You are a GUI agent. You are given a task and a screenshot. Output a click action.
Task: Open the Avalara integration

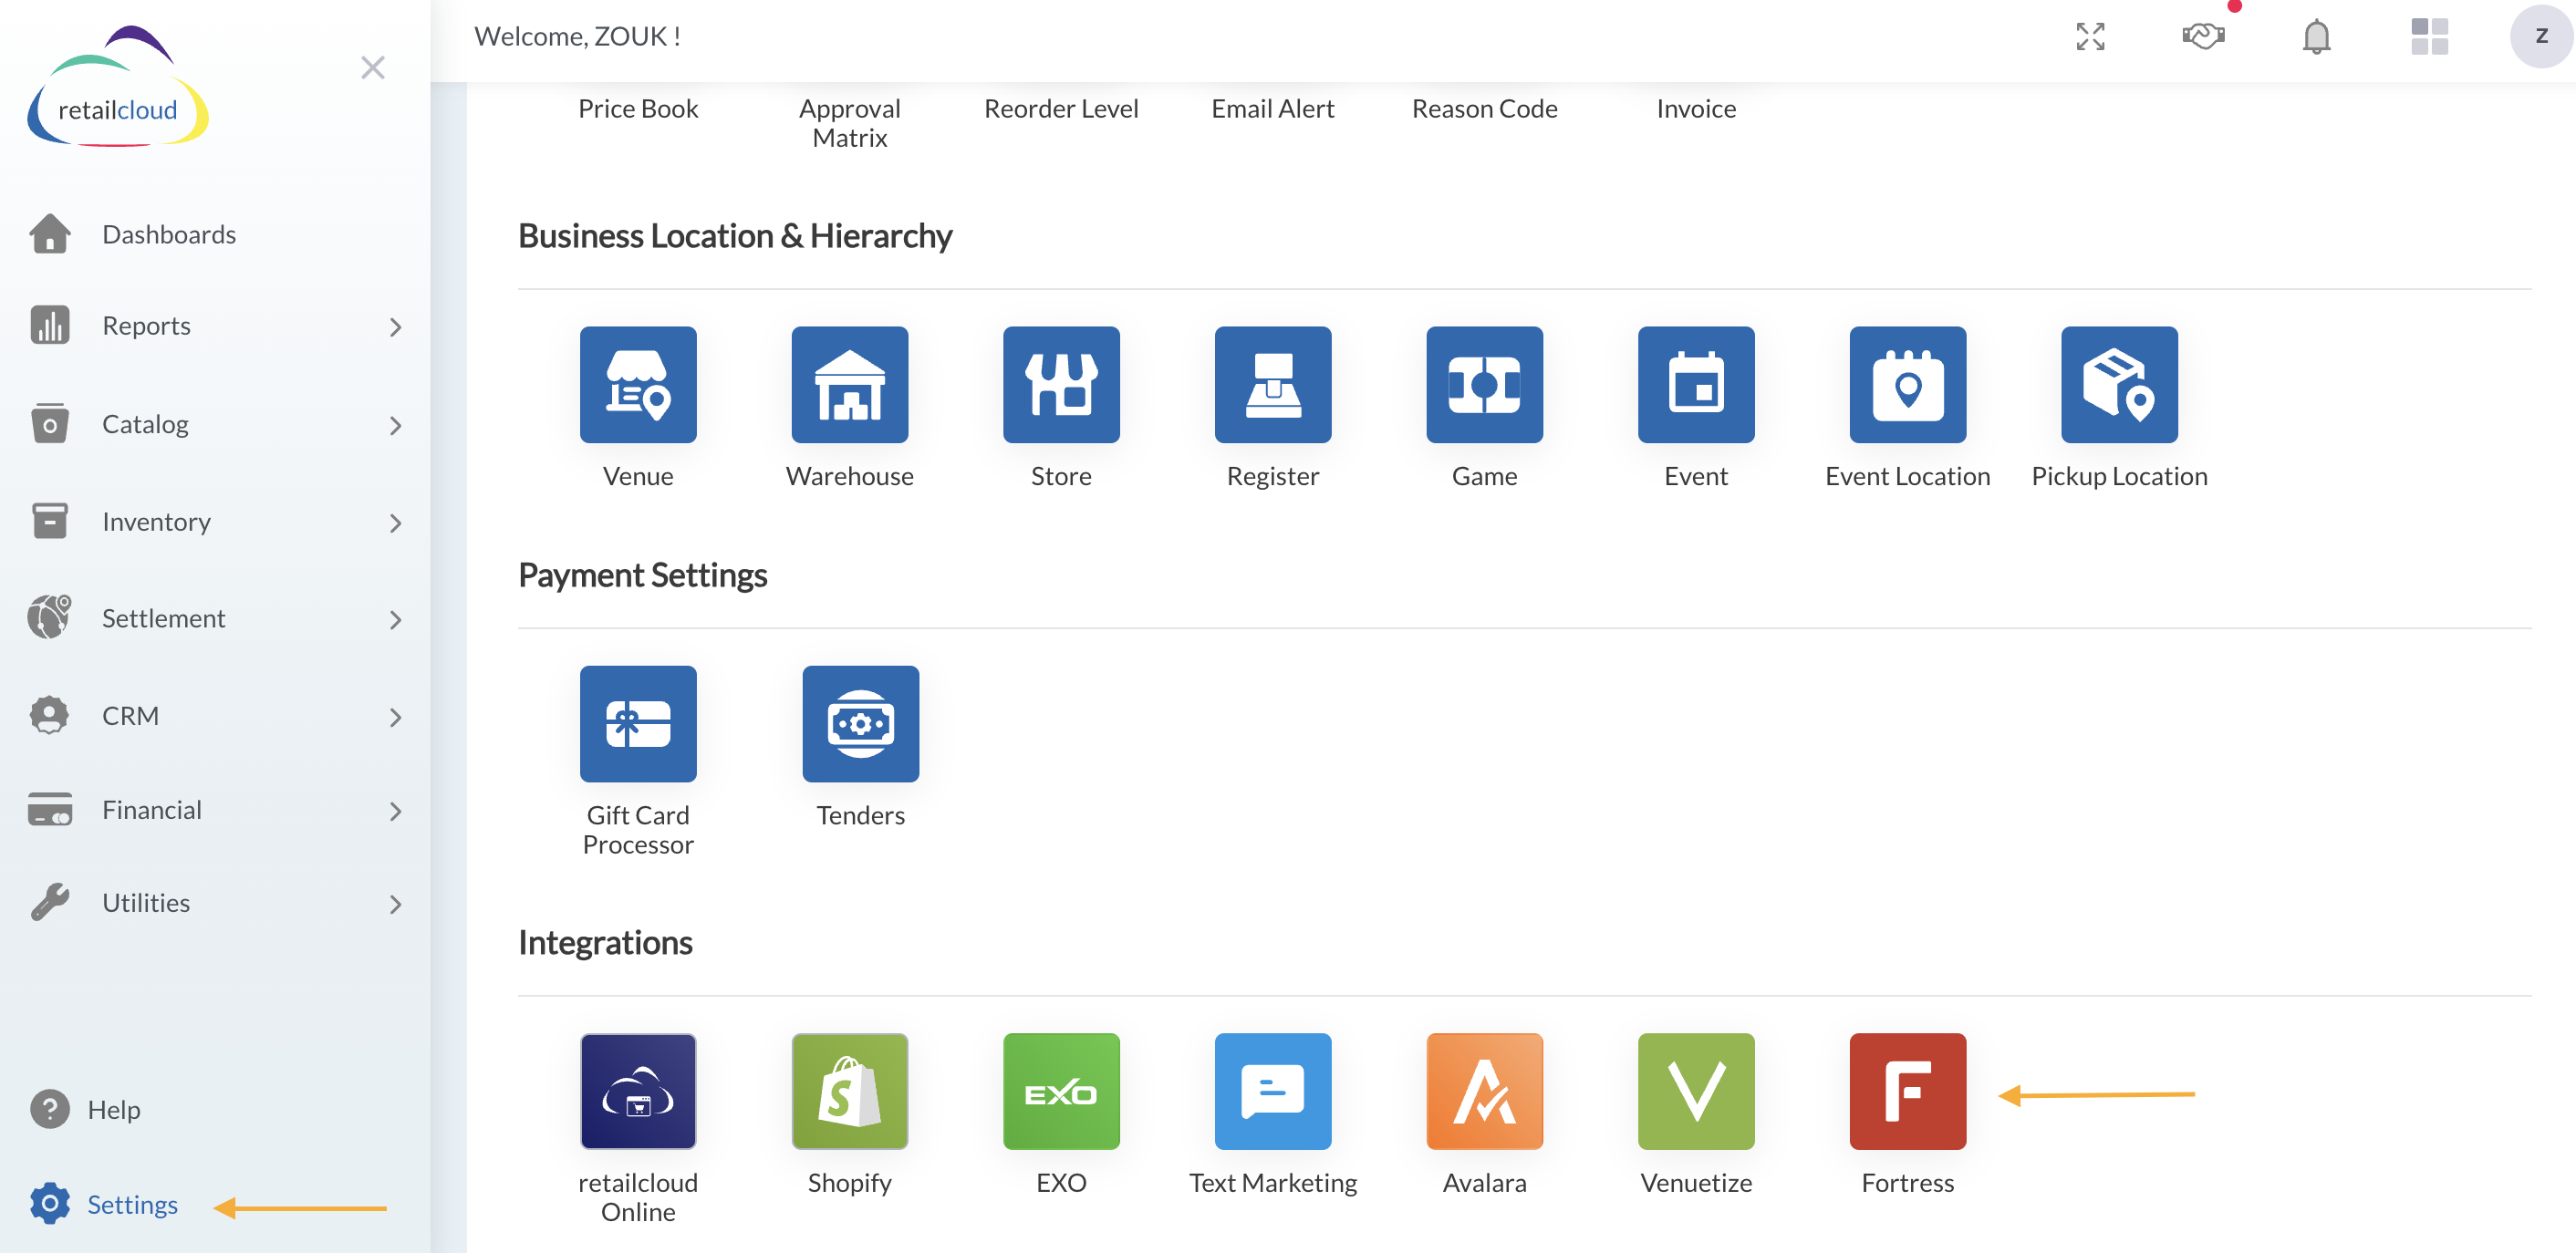click(1485, 1091)
